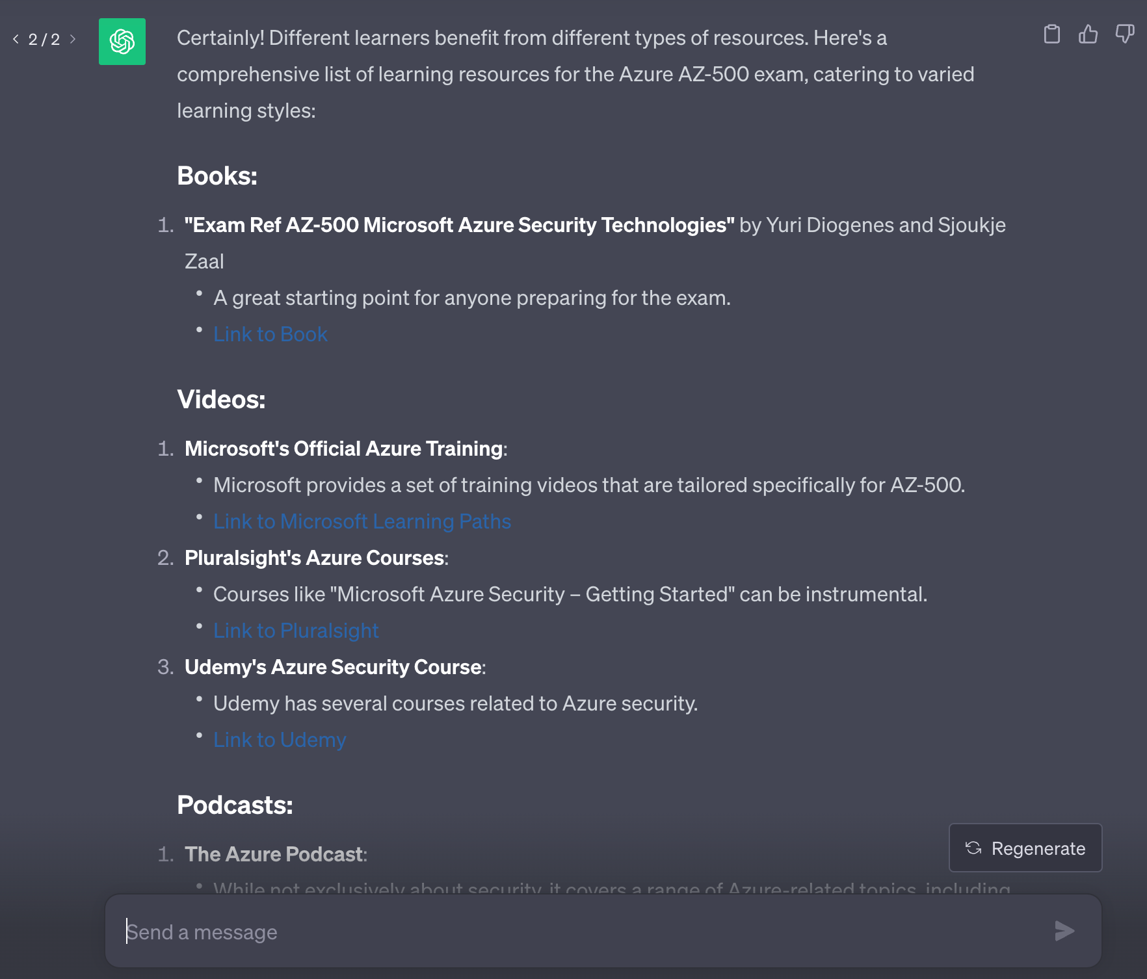Click the green ChatGPT avatar icon

coord(122,42)
